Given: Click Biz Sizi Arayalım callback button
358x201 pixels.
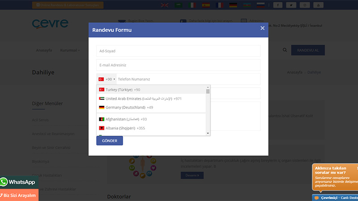Looking at the screenshot, I should tap(19, 195).
